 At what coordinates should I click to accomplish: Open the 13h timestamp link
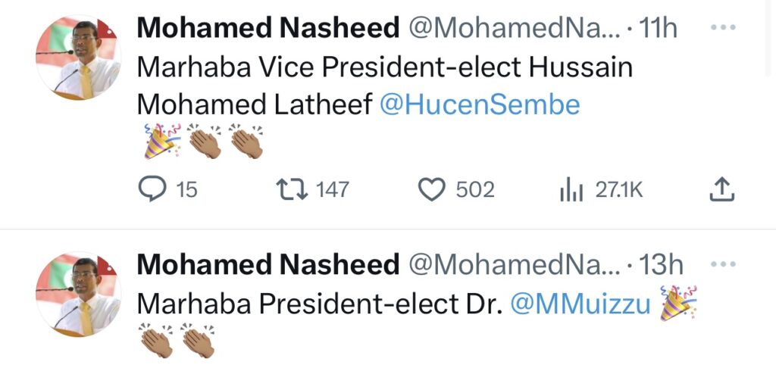click(661, 264)
